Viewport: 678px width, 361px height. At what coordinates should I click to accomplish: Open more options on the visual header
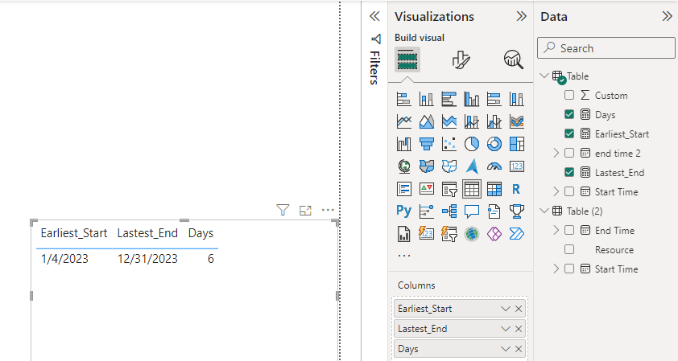point(328,211)
